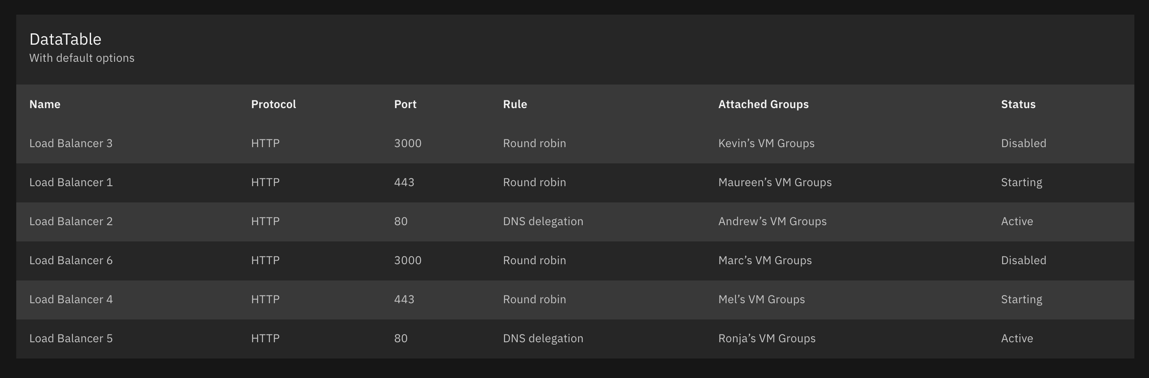Click Load Balancer 4 in the table
Viewport: 1149px width, 378px height.
[x=71, y=299]
